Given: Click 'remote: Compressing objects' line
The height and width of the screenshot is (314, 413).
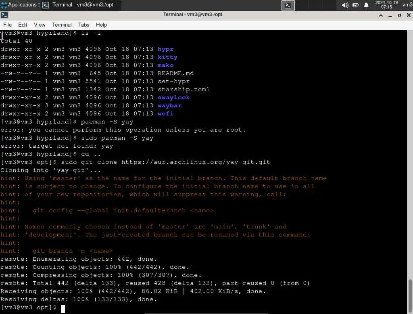Looking at the screenshot, I should (x=101, y=275).
